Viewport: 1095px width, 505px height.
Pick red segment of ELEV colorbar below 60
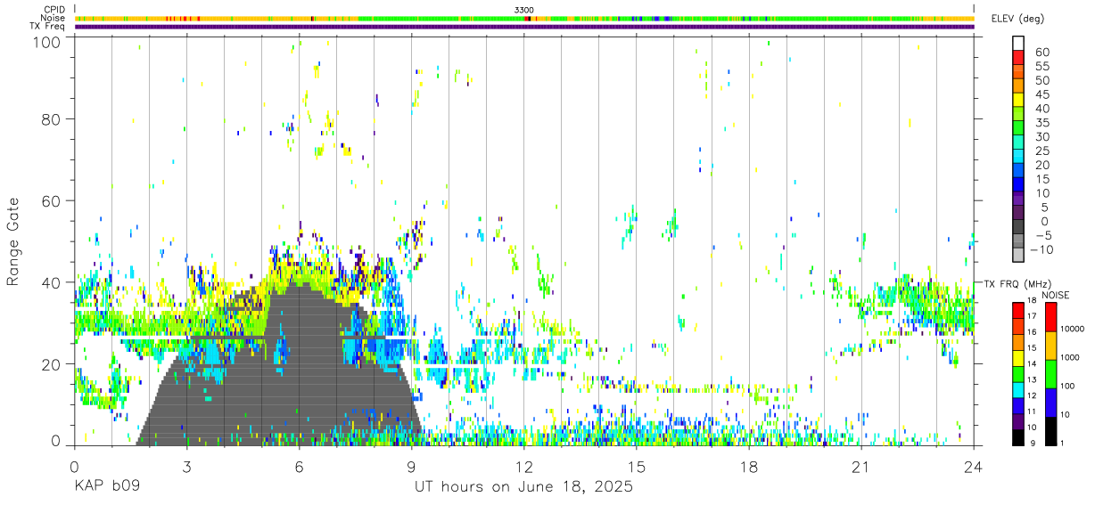pyautogui.click(x=1018, y=58)
